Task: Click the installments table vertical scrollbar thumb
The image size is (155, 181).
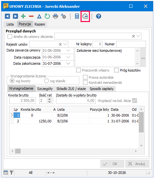Action: (x=141, y=122)
